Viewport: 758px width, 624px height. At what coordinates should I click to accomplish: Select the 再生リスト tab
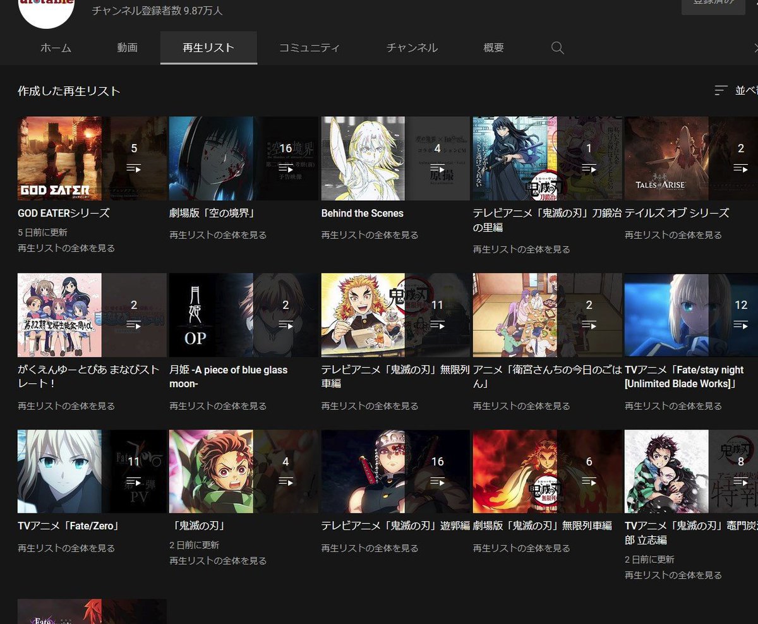[x=208, y=48]
